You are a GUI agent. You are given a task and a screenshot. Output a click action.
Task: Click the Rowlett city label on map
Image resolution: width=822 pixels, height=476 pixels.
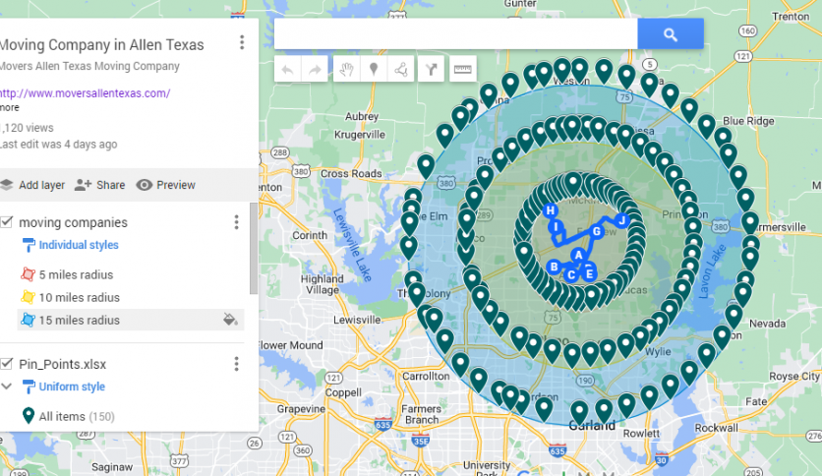[641, 433]
